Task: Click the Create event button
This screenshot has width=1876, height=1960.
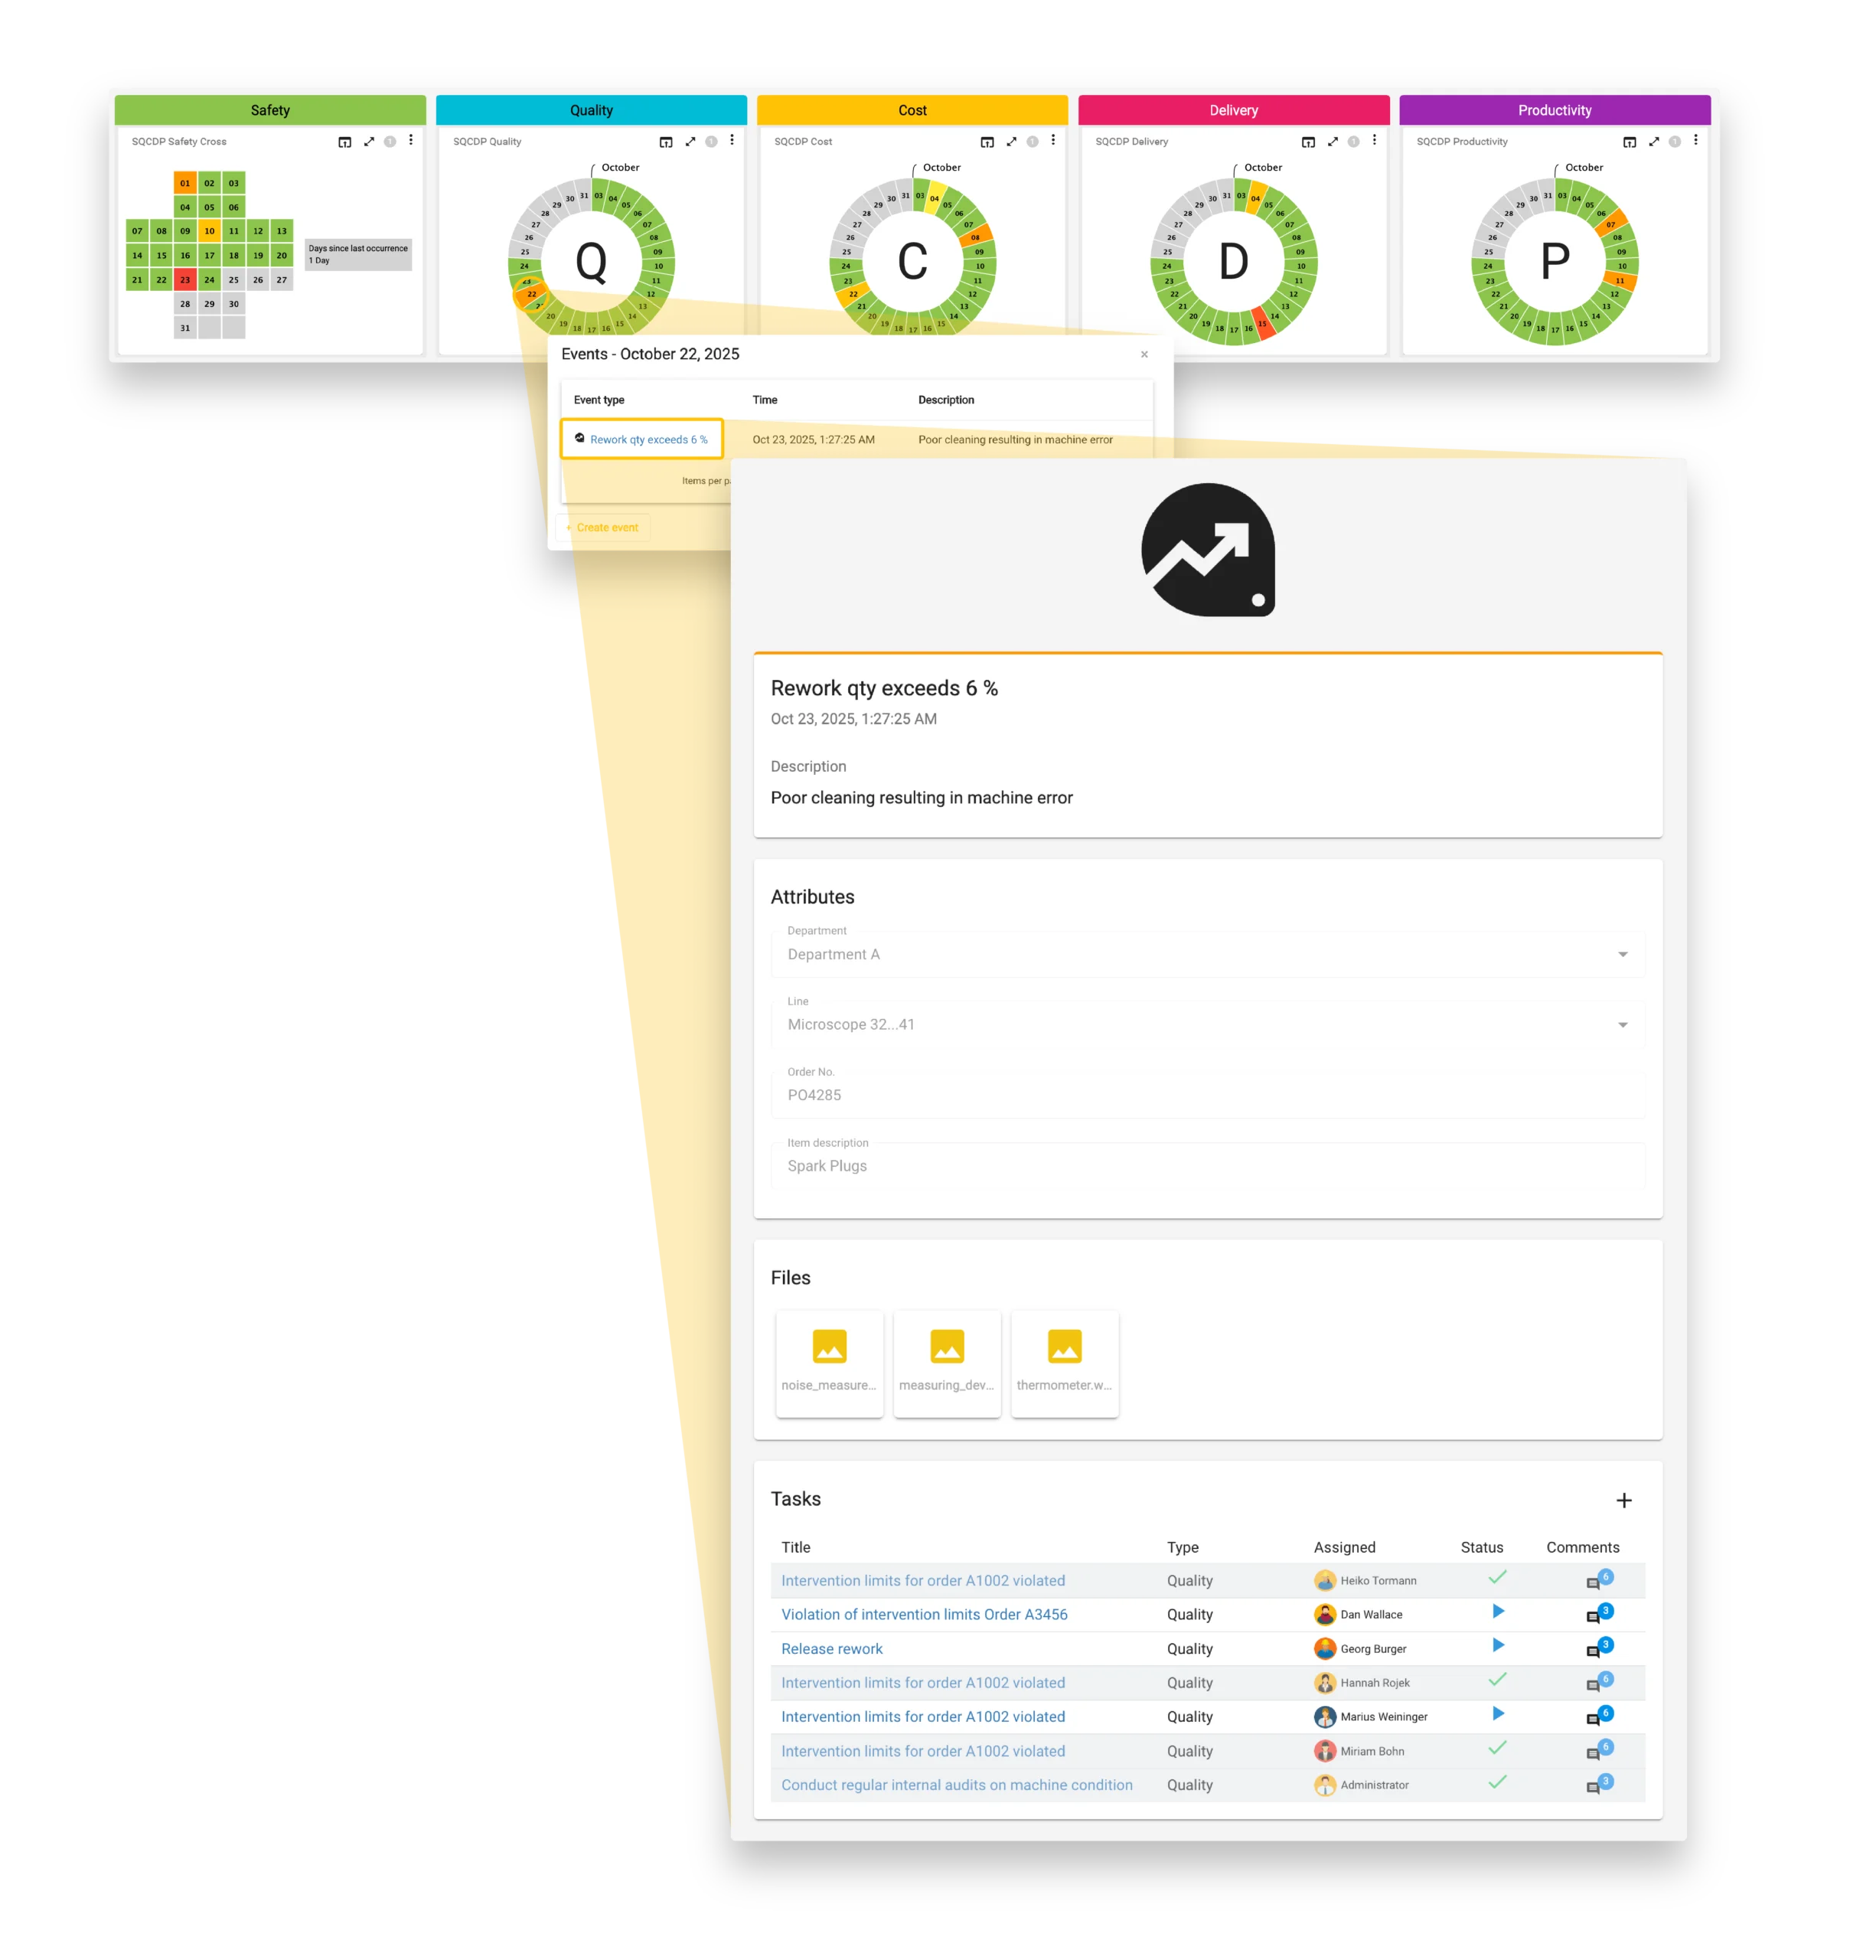Action: click(x=602, y=527)
